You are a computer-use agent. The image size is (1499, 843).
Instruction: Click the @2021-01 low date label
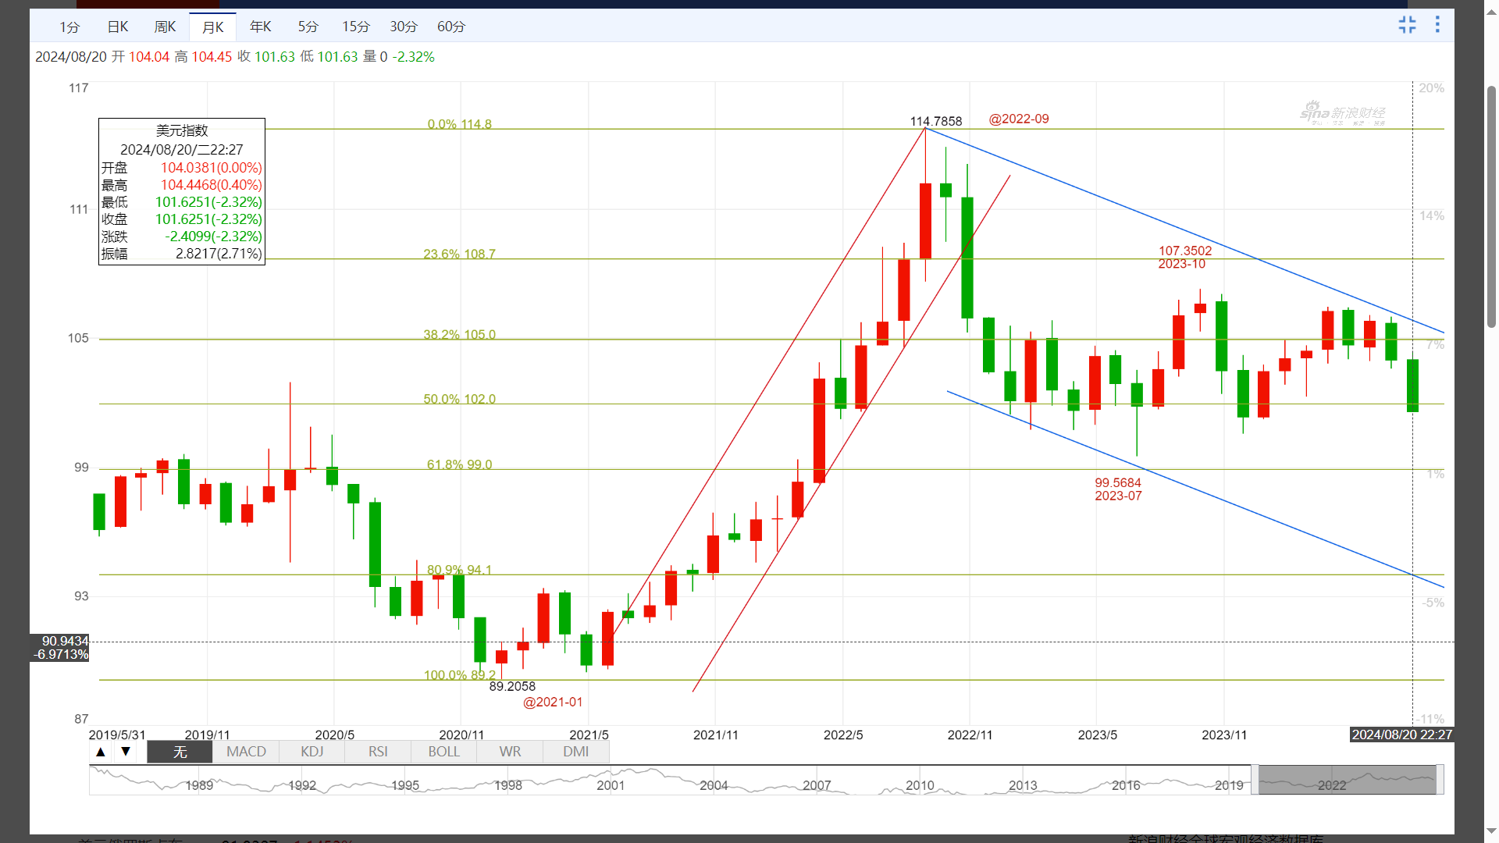point(553,702)
